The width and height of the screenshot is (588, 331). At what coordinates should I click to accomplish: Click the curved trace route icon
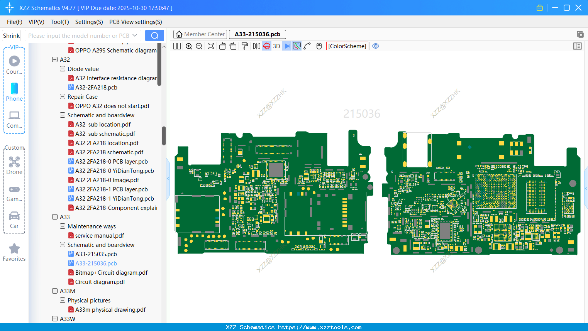point(307,46)
